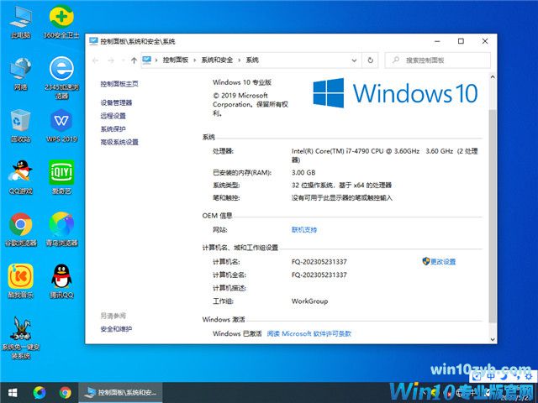Image resolution: width=538 pixels, height=403 pixels.
Task: Click the system icon in window title bar
Action: (x=93, y=41)
